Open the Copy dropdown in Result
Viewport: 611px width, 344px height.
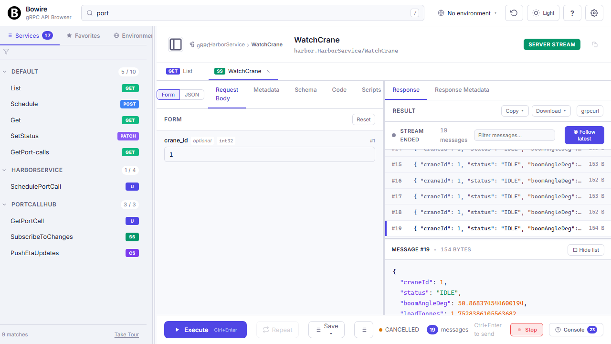(x=515, y=111)
